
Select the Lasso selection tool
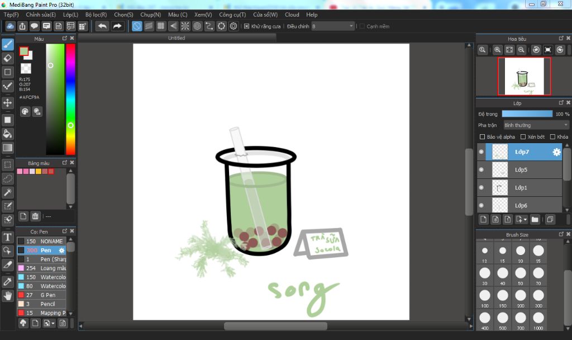tap(8, 178)
